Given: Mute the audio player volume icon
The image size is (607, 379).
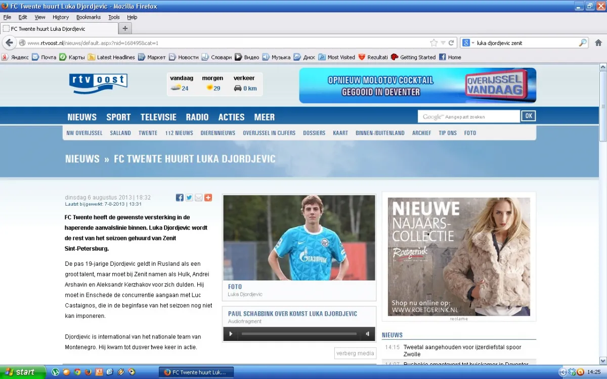Looking at the screenshot, I should pyautogui.click(x=368, y=334).
